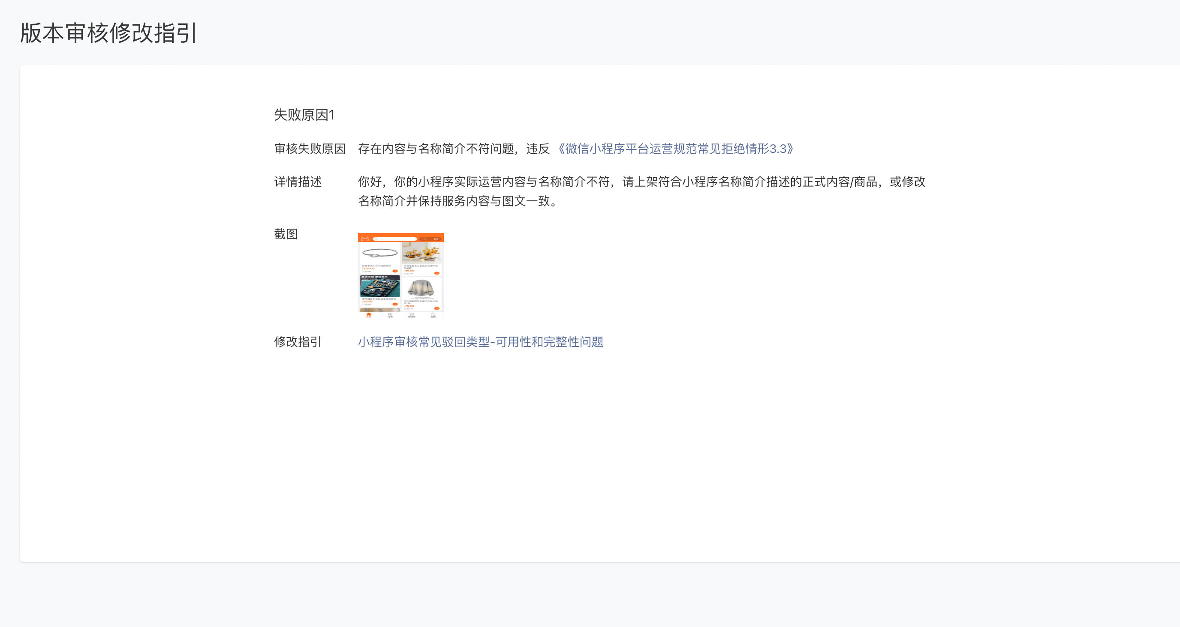Open the 微信小程序平台运营规范常见拒绝情形3.3 link

[x=675, y=149]
